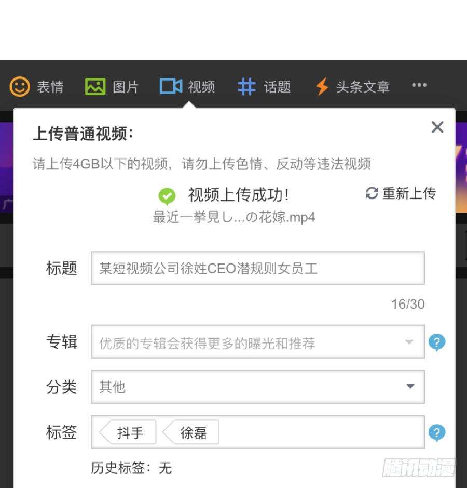Viewport: 467px width, 488px height.
Task: Select the 表情 toolbar label
Action: (50, 87)
